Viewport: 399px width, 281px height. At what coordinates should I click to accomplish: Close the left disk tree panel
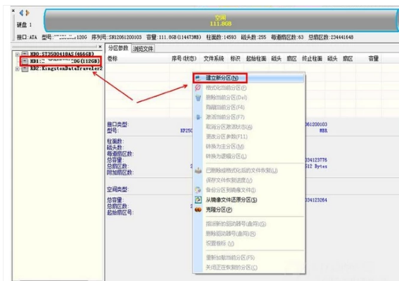pos(100,47)
